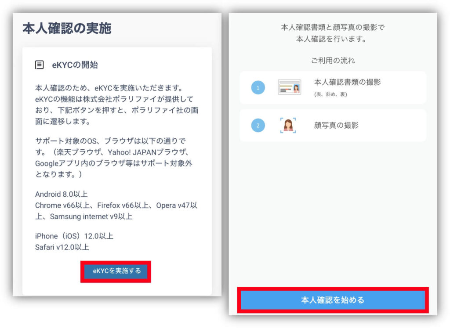The height and width of the screenshot is (328, 450).
Task: Select the blue step 1 circle
Action: [x=258, y=87]
